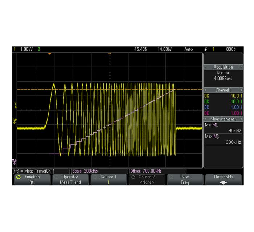The height and width of the screenshot is (232, 254).
Task: Select the Operator Meas Trend softkey
Action: tap(70, 179)
